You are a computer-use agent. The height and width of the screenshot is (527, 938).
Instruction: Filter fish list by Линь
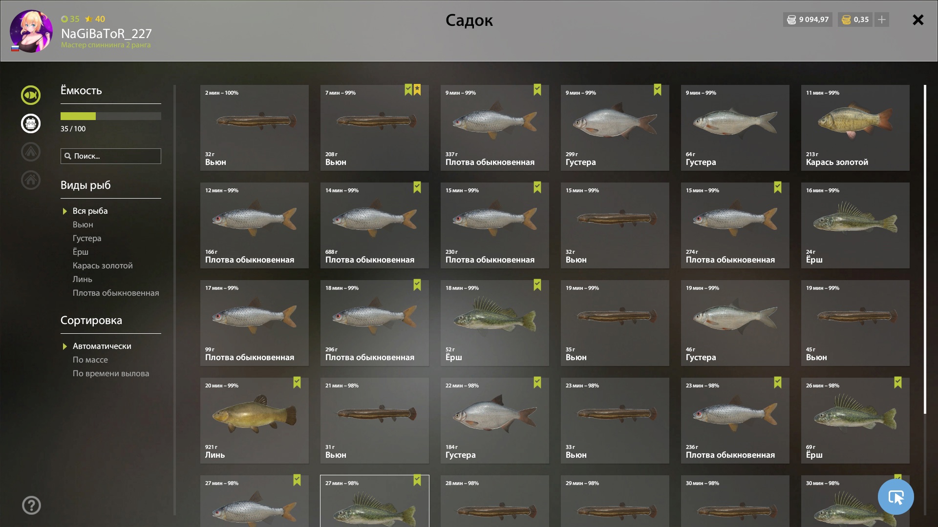point(82,279)
